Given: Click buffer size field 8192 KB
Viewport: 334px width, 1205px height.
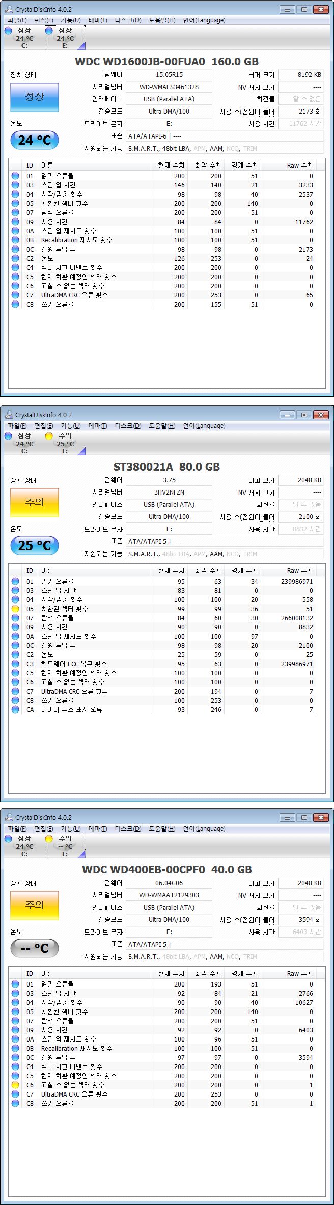Looking at the screenshot, I should (301, 75).
